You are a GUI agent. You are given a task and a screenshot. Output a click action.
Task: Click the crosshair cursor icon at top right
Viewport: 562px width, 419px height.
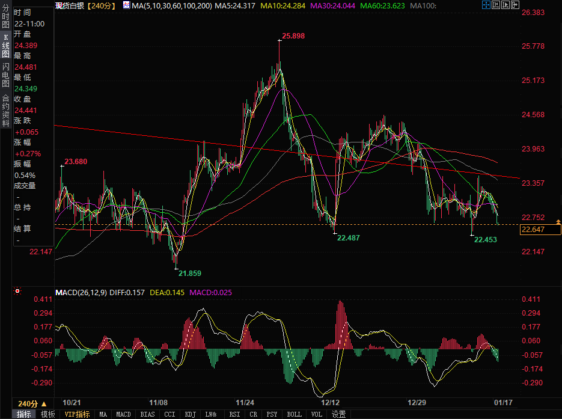click(486, 5)
